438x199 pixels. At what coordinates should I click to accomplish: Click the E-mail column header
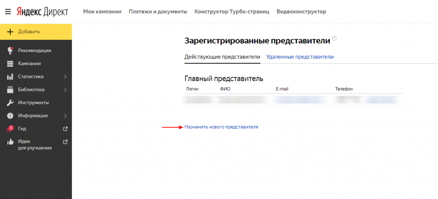point(282,89)
